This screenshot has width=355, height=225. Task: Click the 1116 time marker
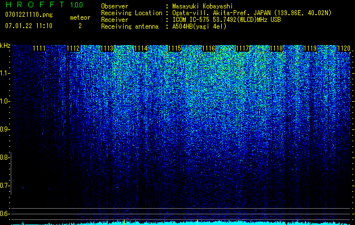click(x=208, y=48)
